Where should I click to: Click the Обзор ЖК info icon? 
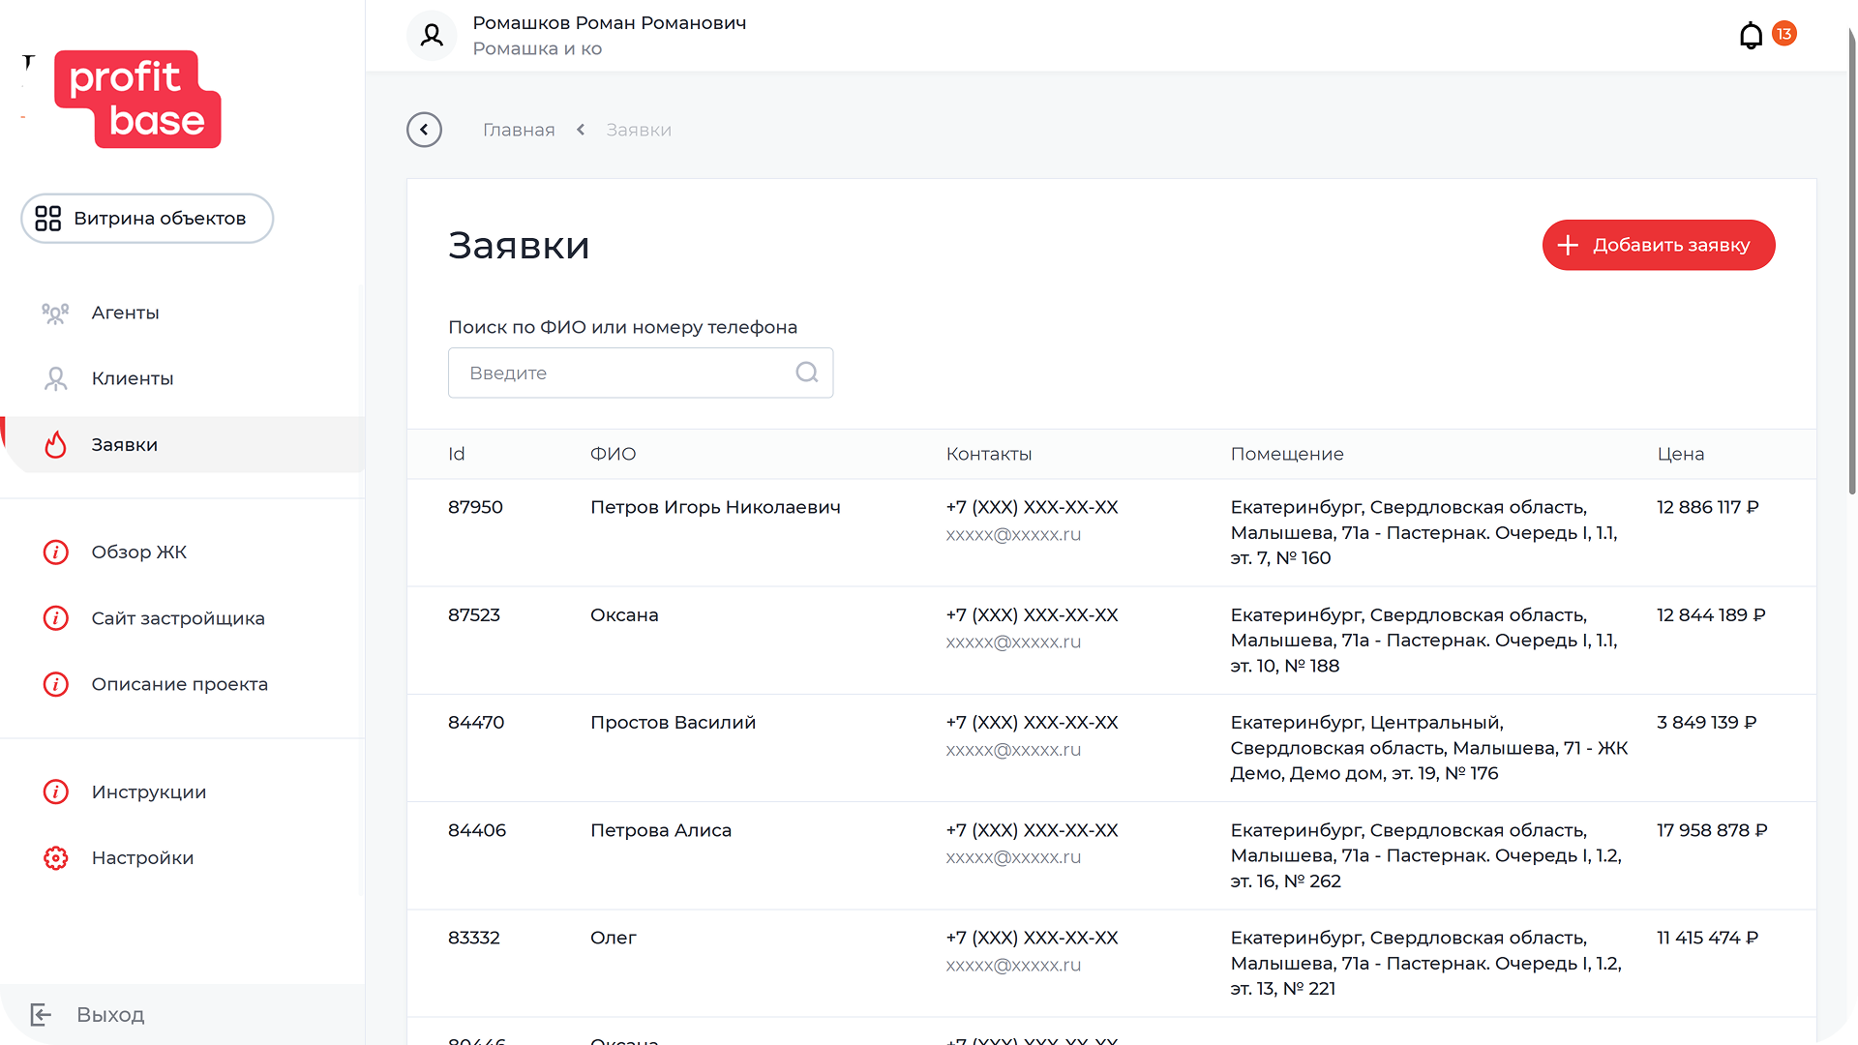56,552
